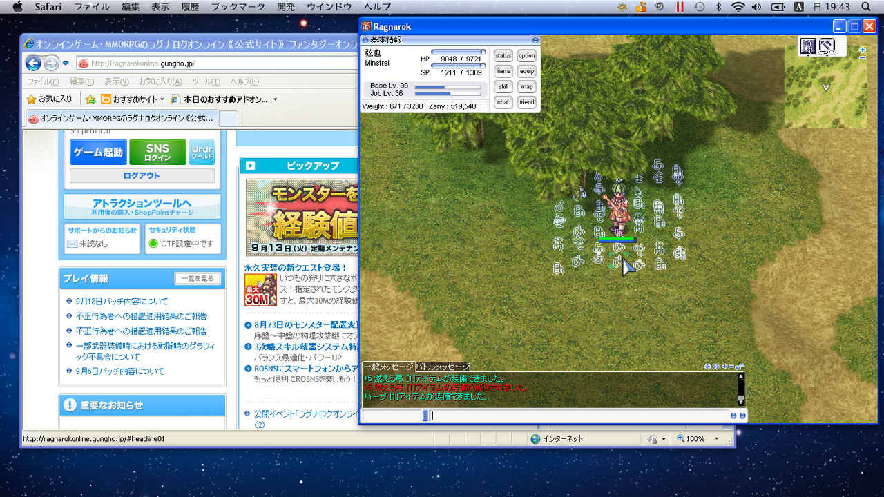This screenshot has width=884, height=497.
Task: Click the chat message input field
Action: pyautogui.click(x=579, y=416)
